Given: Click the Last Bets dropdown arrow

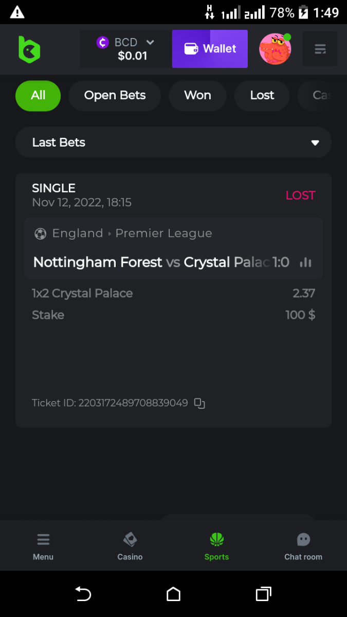Looking at the screenshot, I should pos(315,143).
